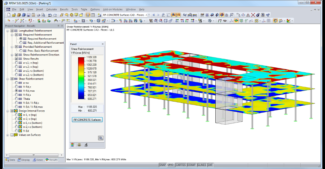Switch to the Data navigator tab
Screen dimensions: 325x169
coord(10,160)
